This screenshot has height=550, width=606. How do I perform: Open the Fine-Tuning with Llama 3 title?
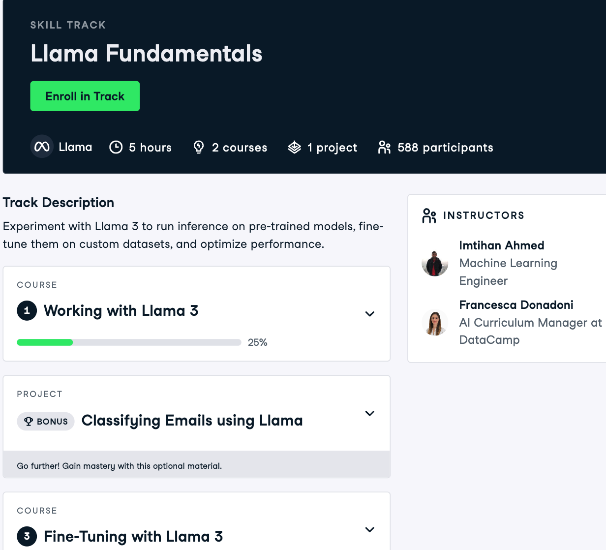click(133, 536)
